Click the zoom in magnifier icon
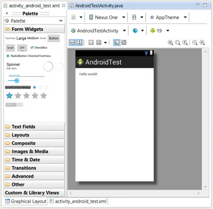 coord(202,43)
